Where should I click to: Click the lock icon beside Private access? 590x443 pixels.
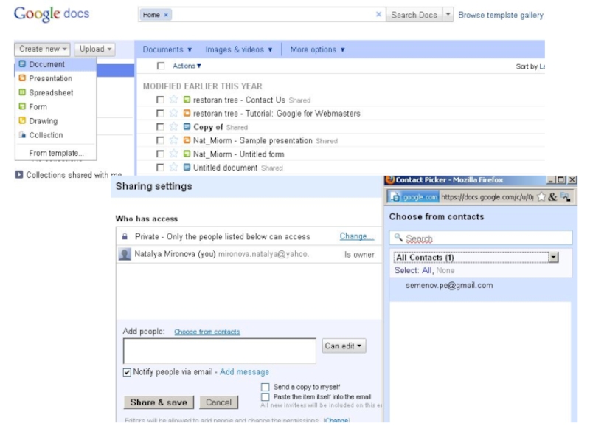pos(125,236)
